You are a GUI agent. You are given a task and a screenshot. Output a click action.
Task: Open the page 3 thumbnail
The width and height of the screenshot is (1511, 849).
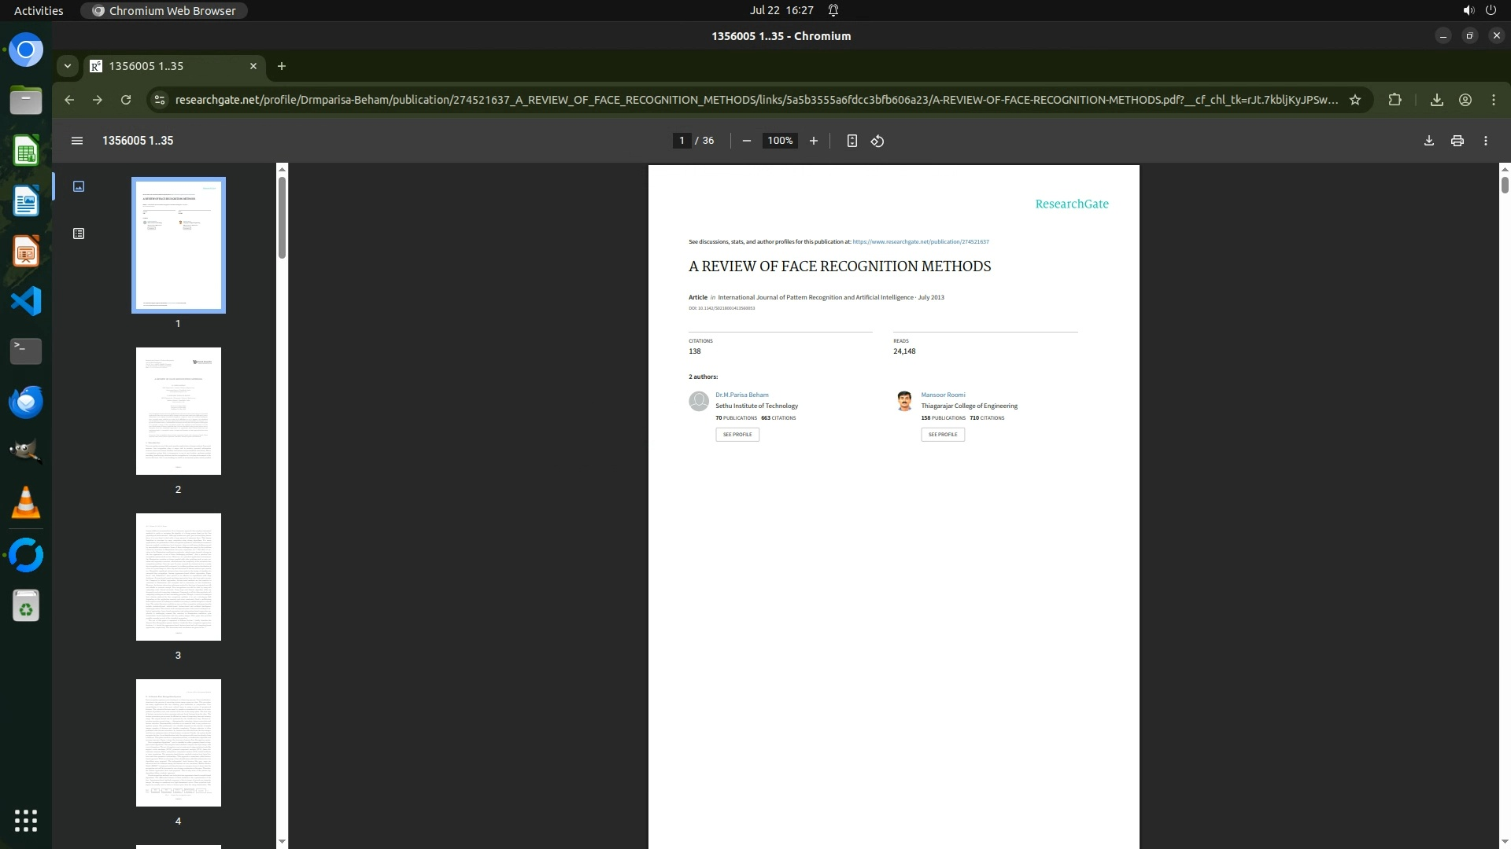coord(178,576)
